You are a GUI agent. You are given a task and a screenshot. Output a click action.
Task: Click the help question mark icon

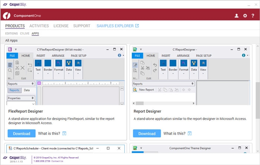tap(253, 16)
